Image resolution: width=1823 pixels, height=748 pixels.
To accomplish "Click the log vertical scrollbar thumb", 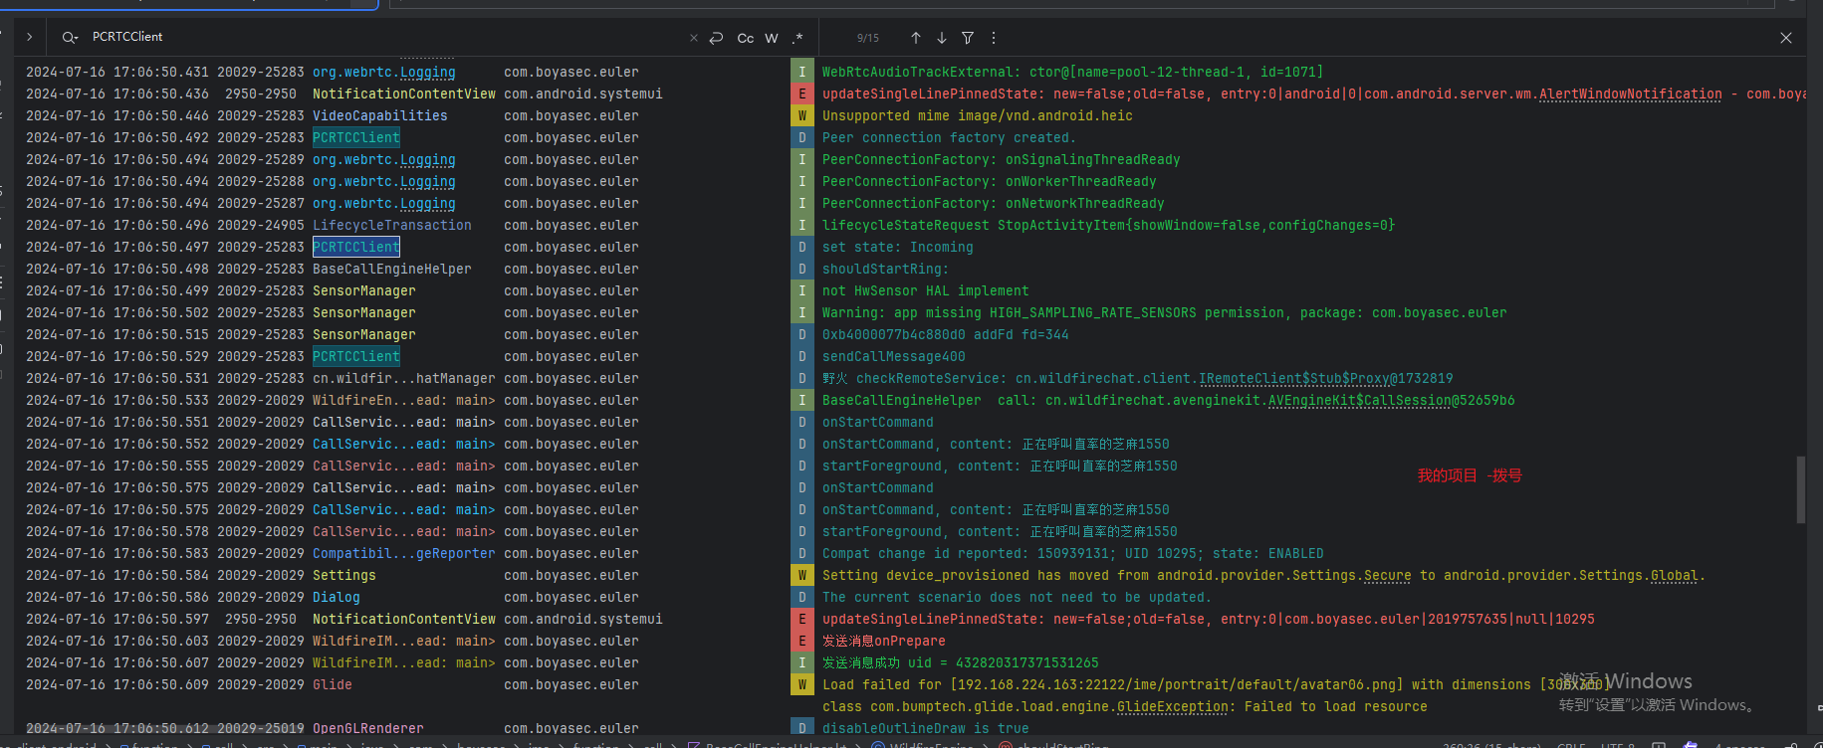I will [1800, 489].
